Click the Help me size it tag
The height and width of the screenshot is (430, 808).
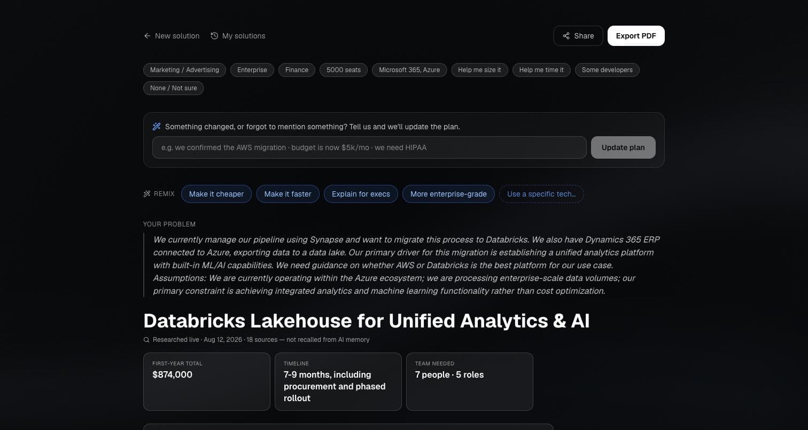479,70
